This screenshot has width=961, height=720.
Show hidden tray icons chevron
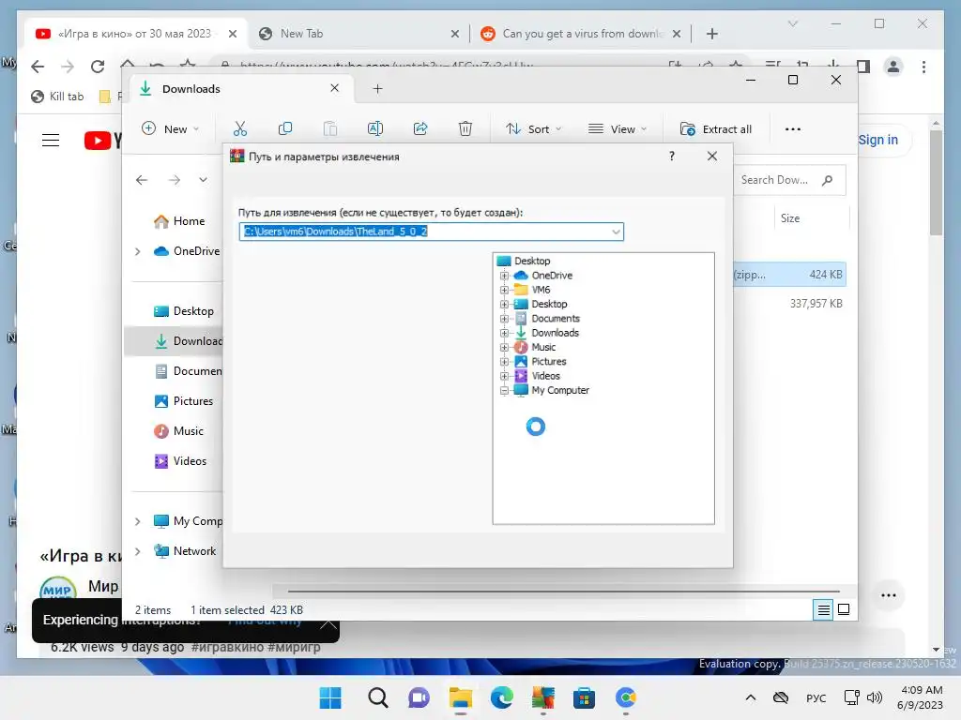pos(750,697)
